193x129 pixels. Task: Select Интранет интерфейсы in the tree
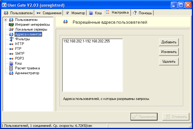pyautogui.click(x=32, y=25)
